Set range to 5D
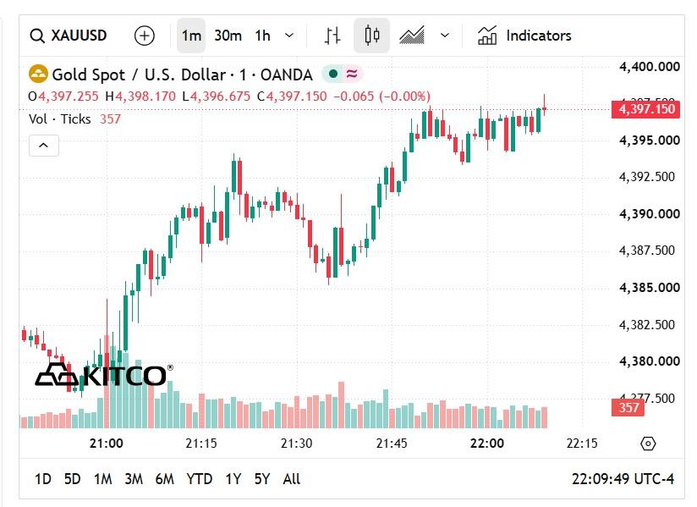The height and width of the screenshot is (507, 697). pyautogui.click(x=73, y=479)
